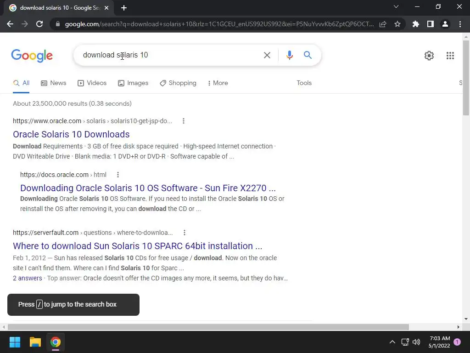Viewport: 470px width, 353px height.
Task: Open Oracle Solaris 10 Downloads link
Action: (x=71, y=134)
